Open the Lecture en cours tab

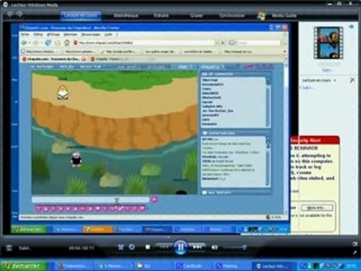pyautogui.click(x=81, y=15)
